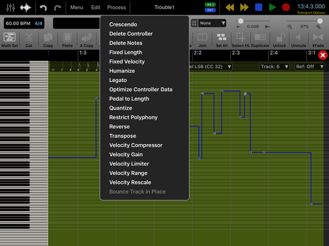Image resolution: width=329 pixels, height=246 pixels.
Task: Click the undo arrow icon
Action: [43, 8]
